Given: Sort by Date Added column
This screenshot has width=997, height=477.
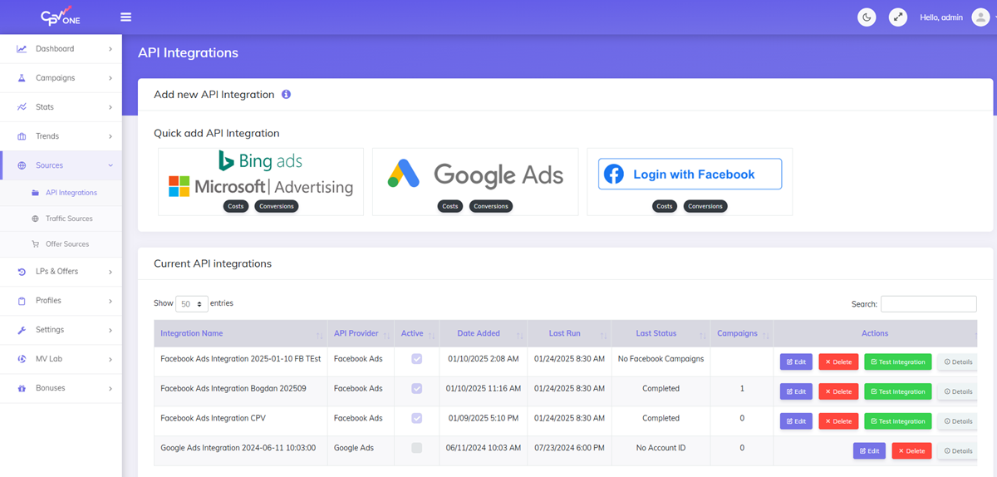Looking at the screenshot, I should pyautogui.click(x=482, y=333).
